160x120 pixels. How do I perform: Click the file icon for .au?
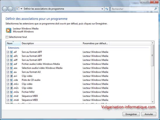(x=11, y=72)
